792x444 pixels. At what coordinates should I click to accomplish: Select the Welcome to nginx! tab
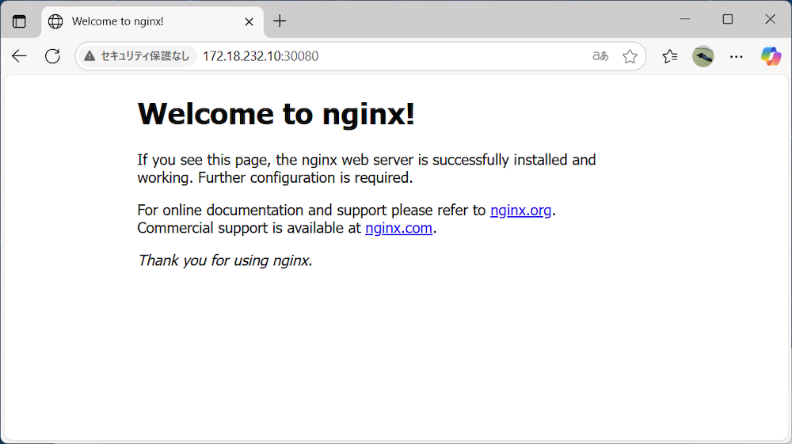click(x=153, y=21)
